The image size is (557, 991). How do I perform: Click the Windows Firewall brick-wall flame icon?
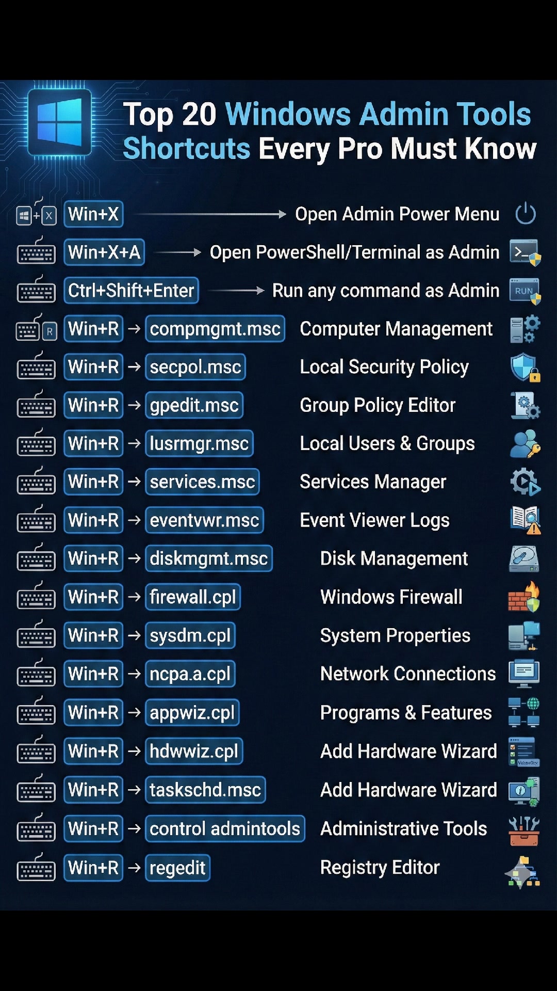tap(524, 597)
